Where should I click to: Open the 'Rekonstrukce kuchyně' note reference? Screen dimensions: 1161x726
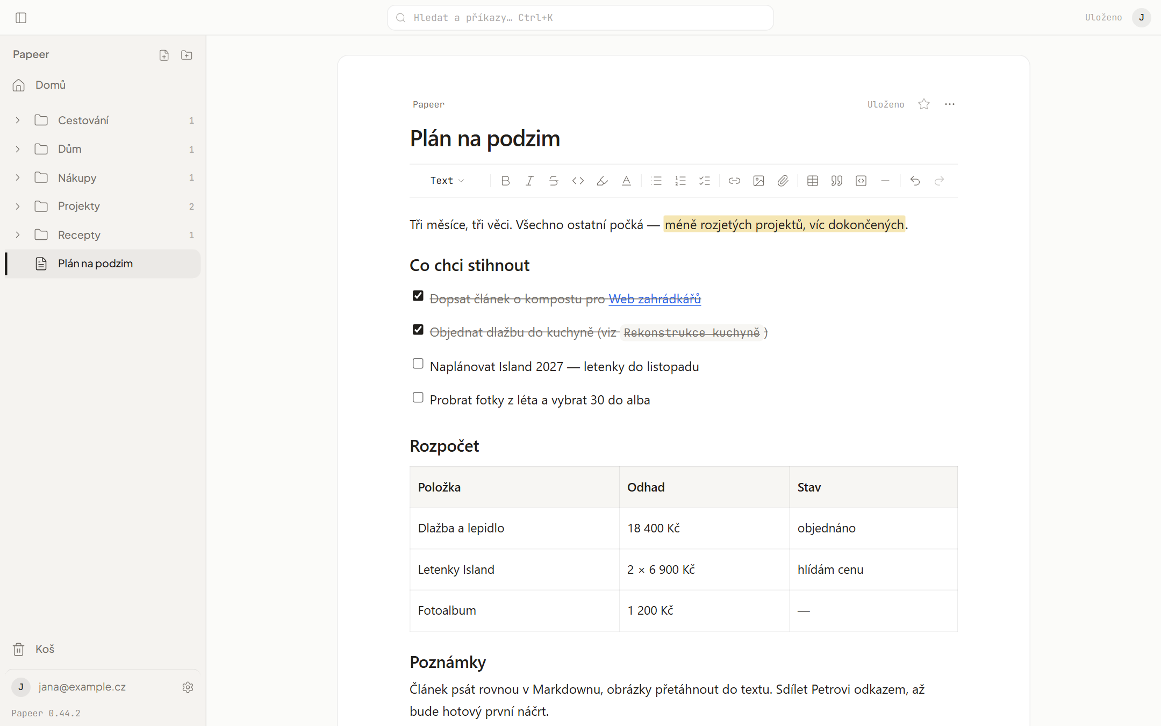(x=692, y=333)
